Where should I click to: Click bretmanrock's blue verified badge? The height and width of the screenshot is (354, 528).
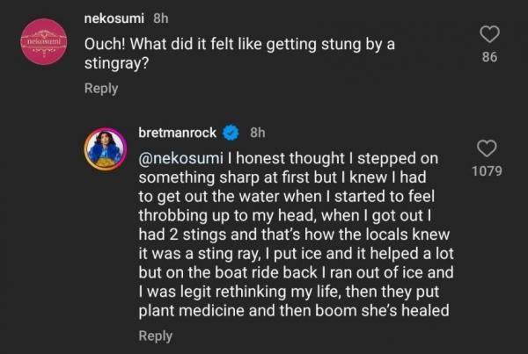pos(232,134)
